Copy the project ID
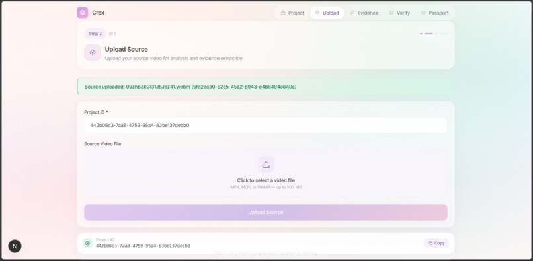Screen dimensions: 533x261 pos(436,243)
